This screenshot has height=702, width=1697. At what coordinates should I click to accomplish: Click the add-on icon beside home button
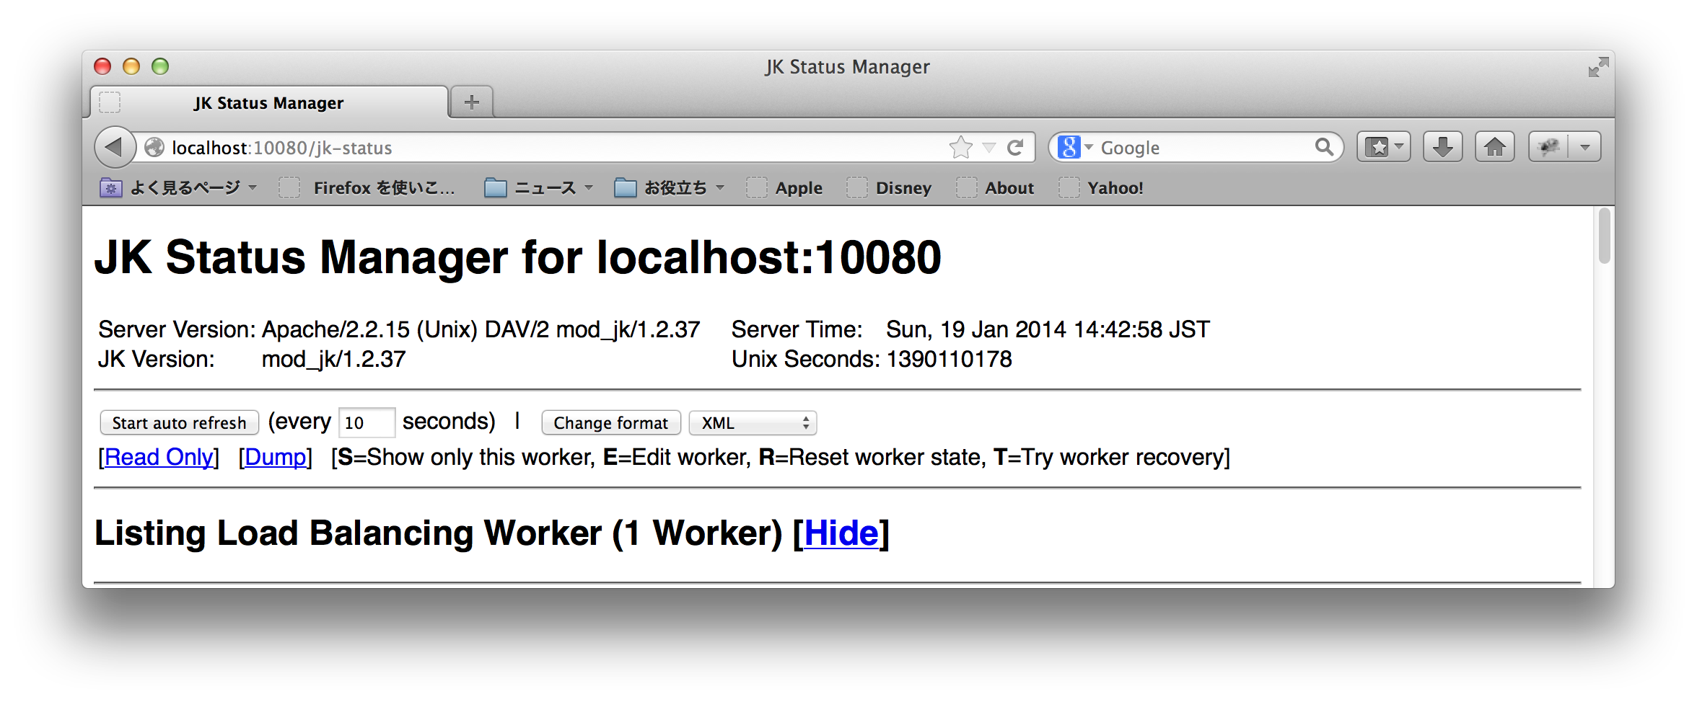1548,147
